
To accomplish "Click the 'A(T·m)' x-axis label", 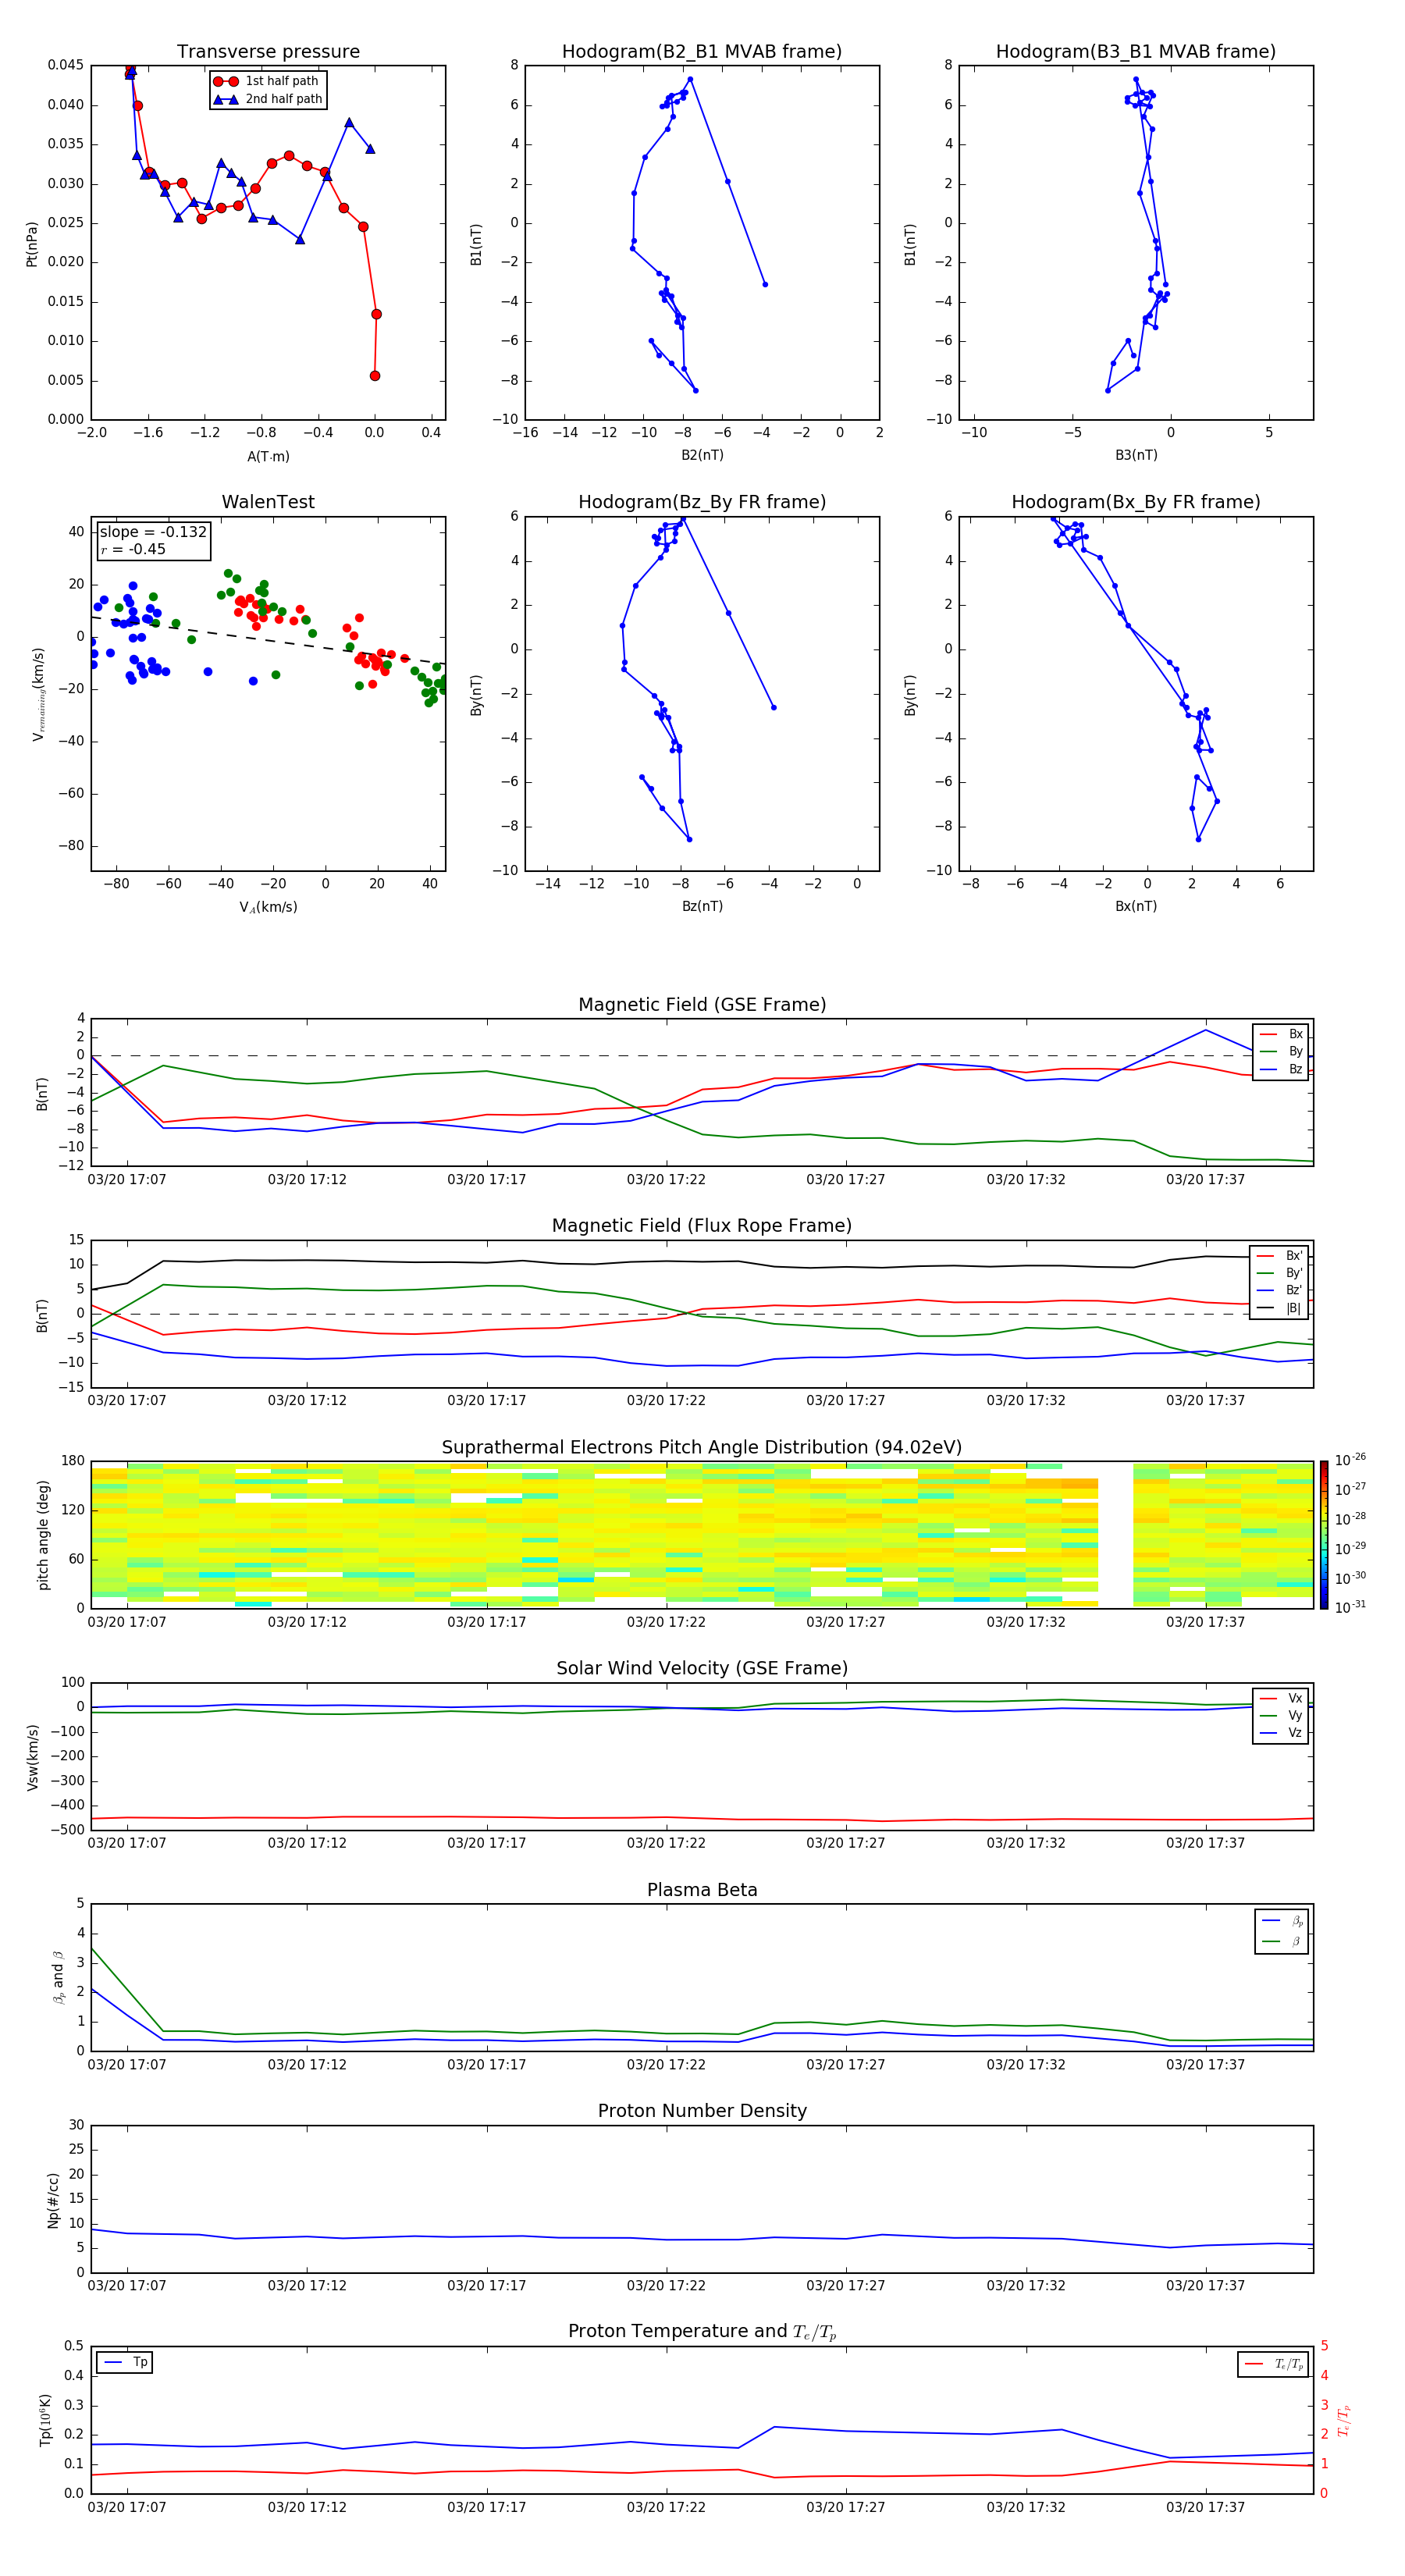I will click(x=268, y=456).
